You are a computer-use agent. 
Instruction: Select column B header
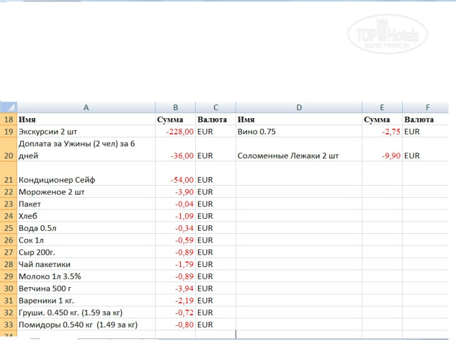click(175, 108)
